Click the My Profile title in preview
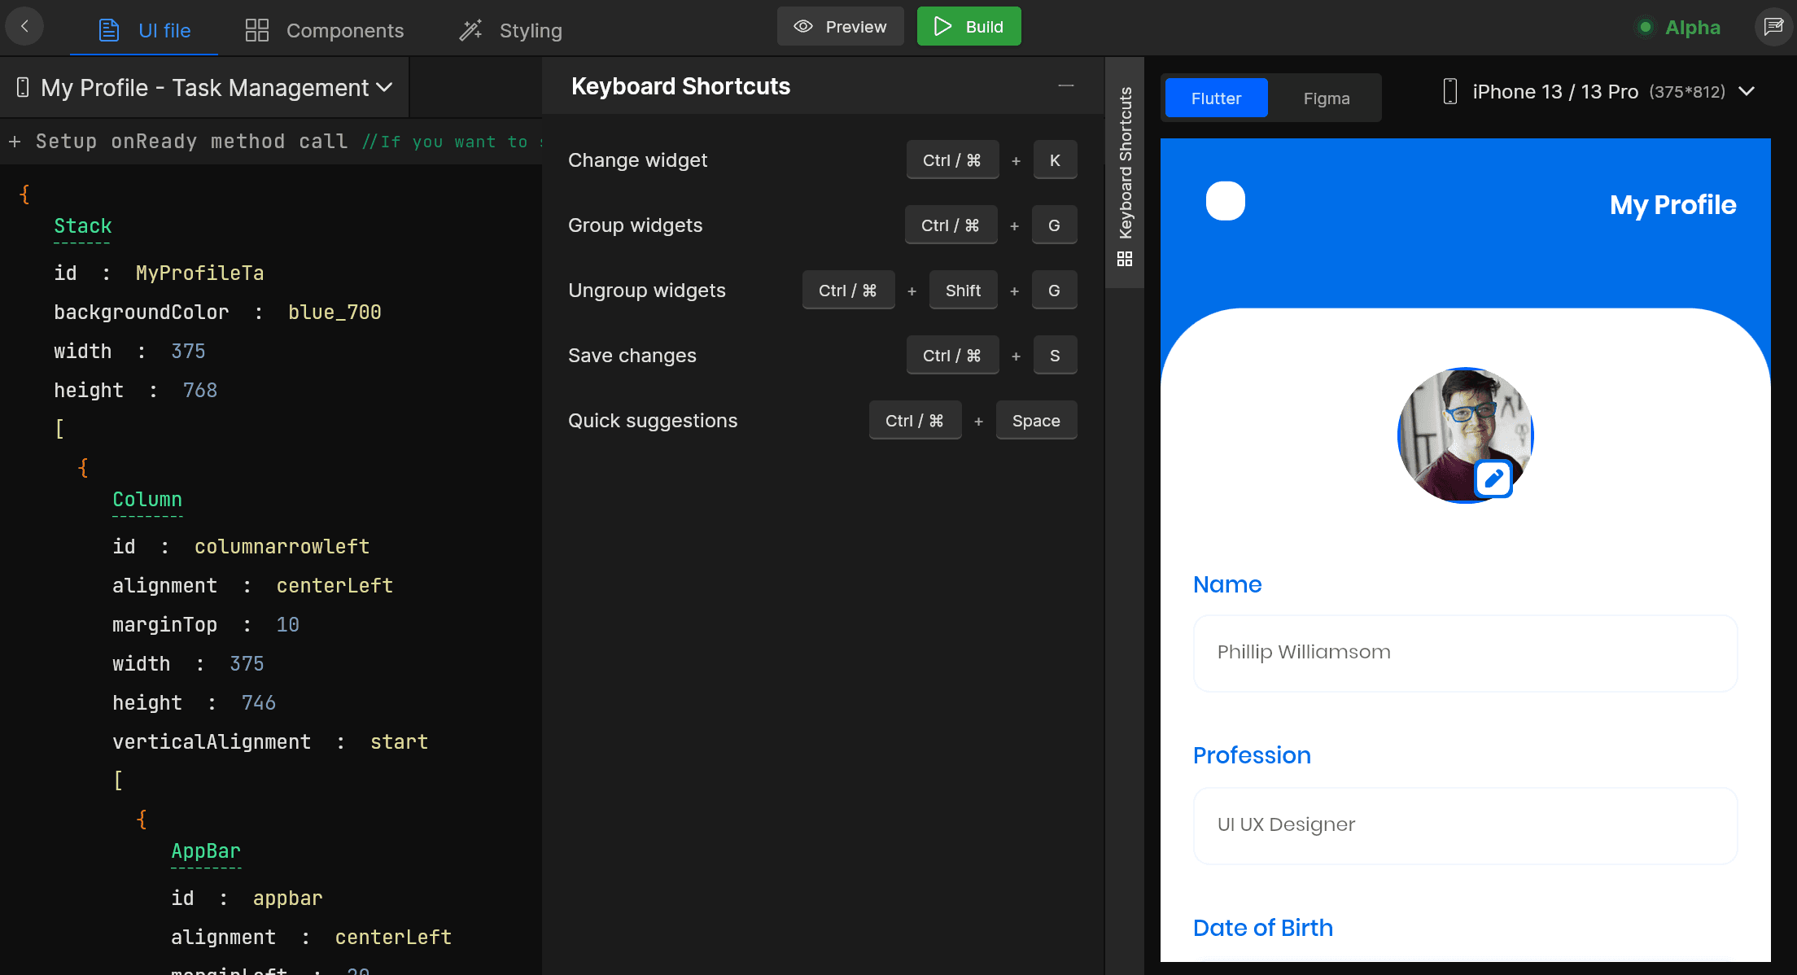 [x=1672, y=204]
